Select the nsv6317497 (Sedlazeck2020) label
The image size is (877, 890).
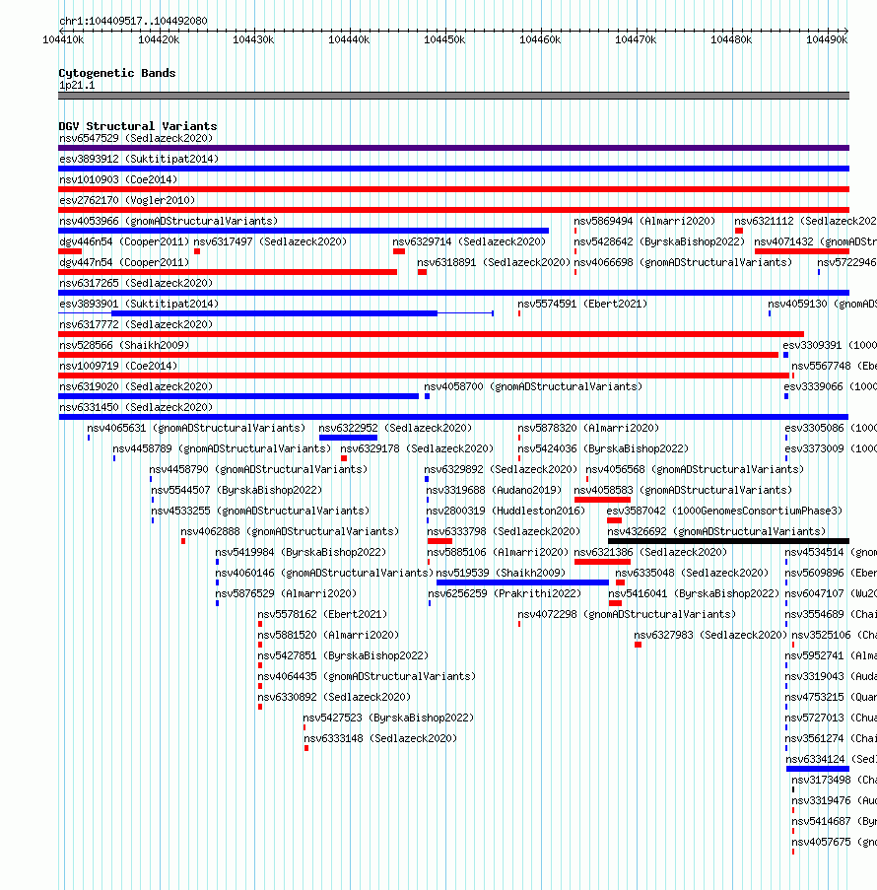[x=270, y=241]
